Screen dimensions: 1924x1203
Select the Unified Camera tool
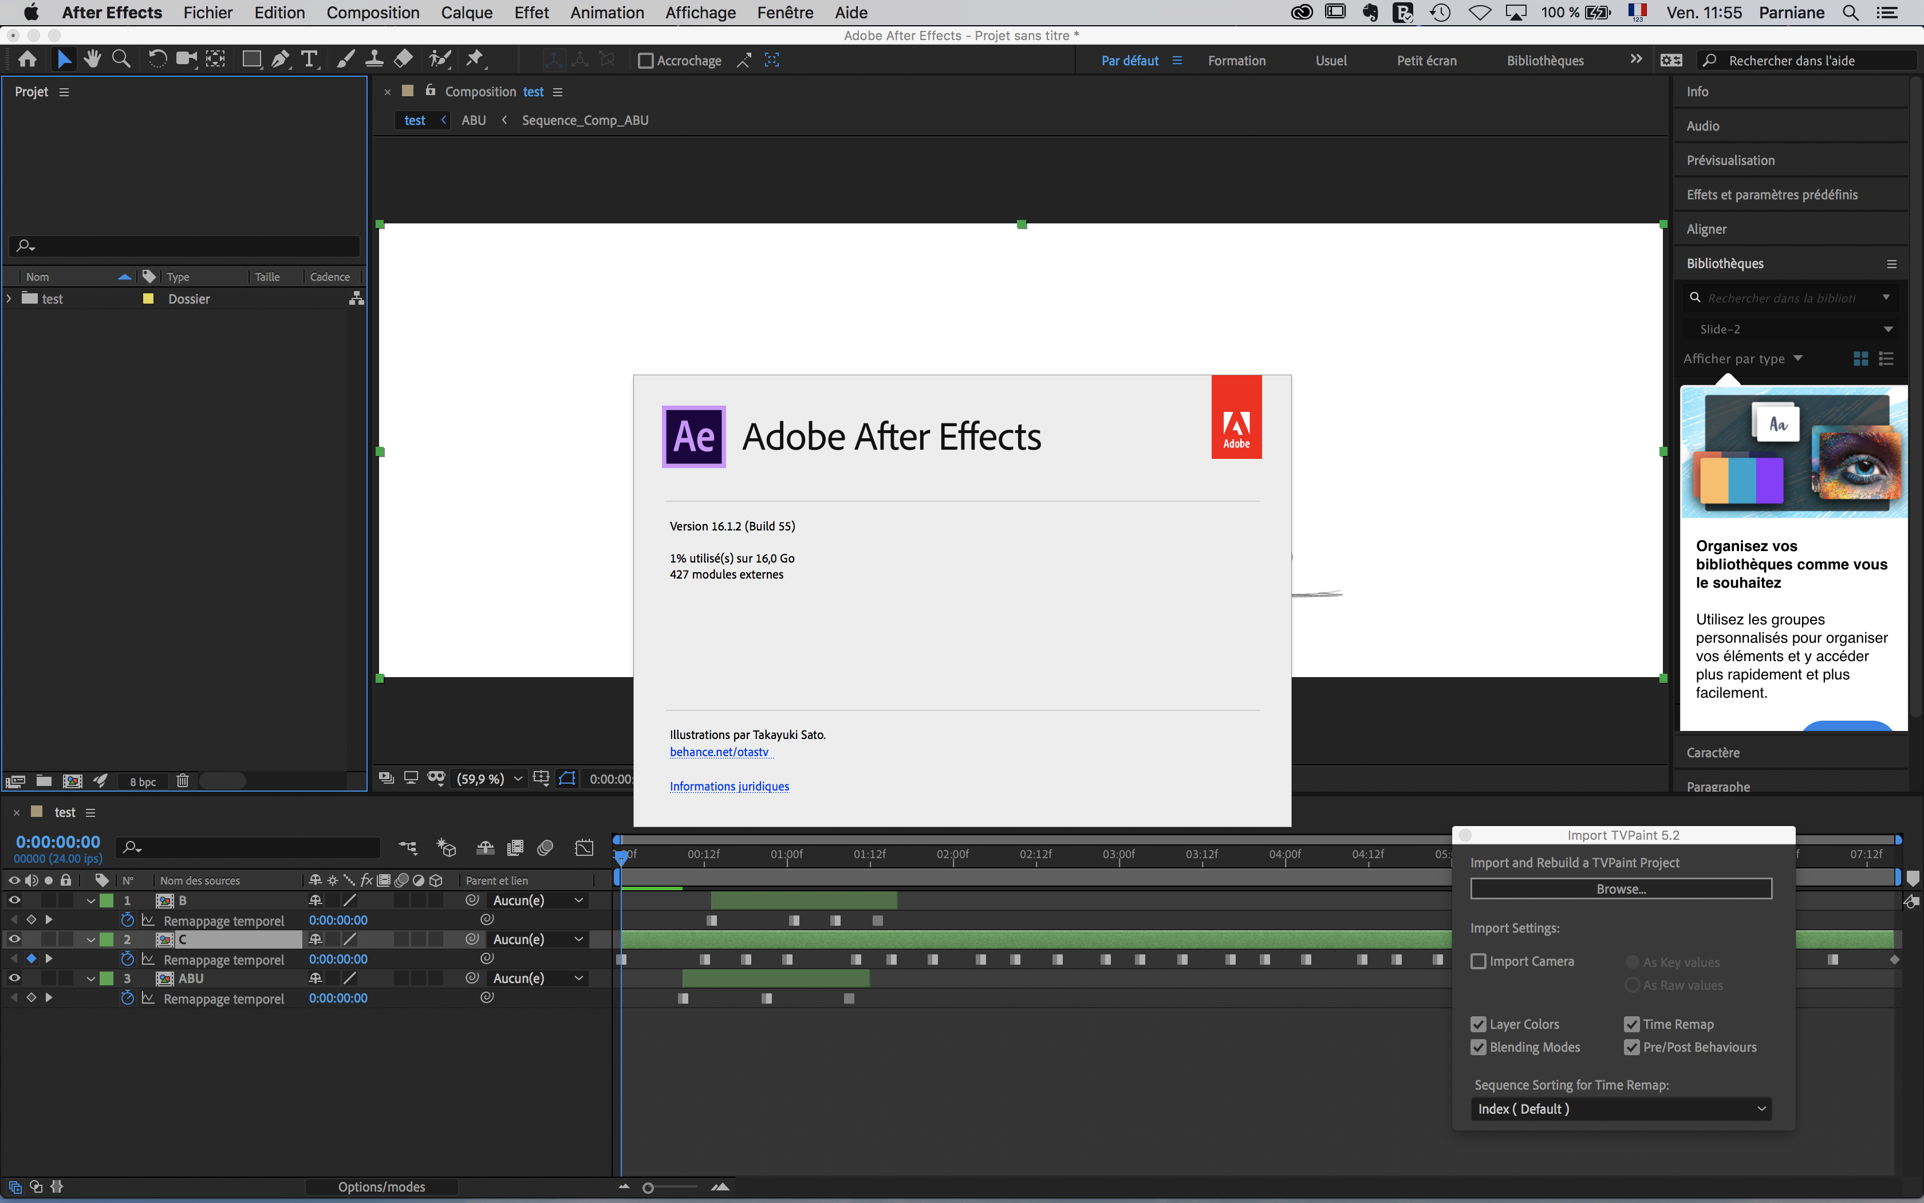pos(187,60)
